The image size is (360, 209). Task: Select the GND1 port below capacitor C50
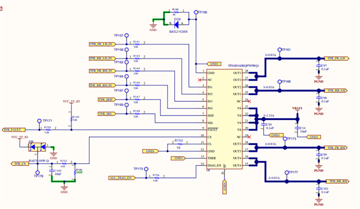point(276,135)
